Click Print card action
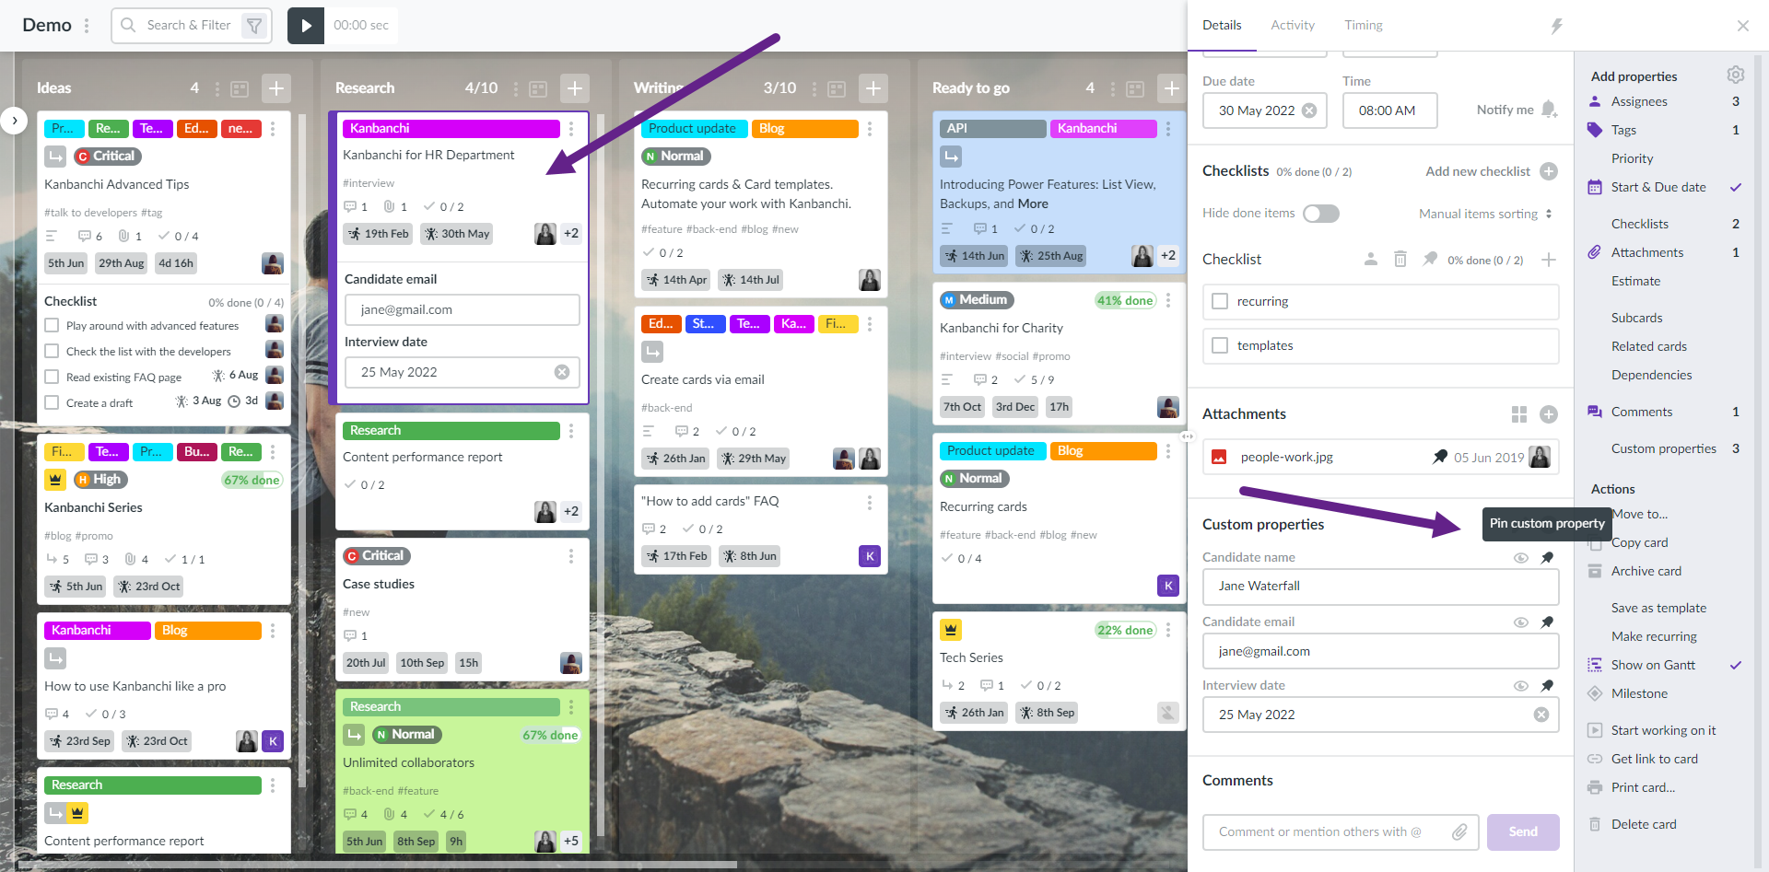1769x872 pixels. pyautogui.click(x=1643, y=787)
